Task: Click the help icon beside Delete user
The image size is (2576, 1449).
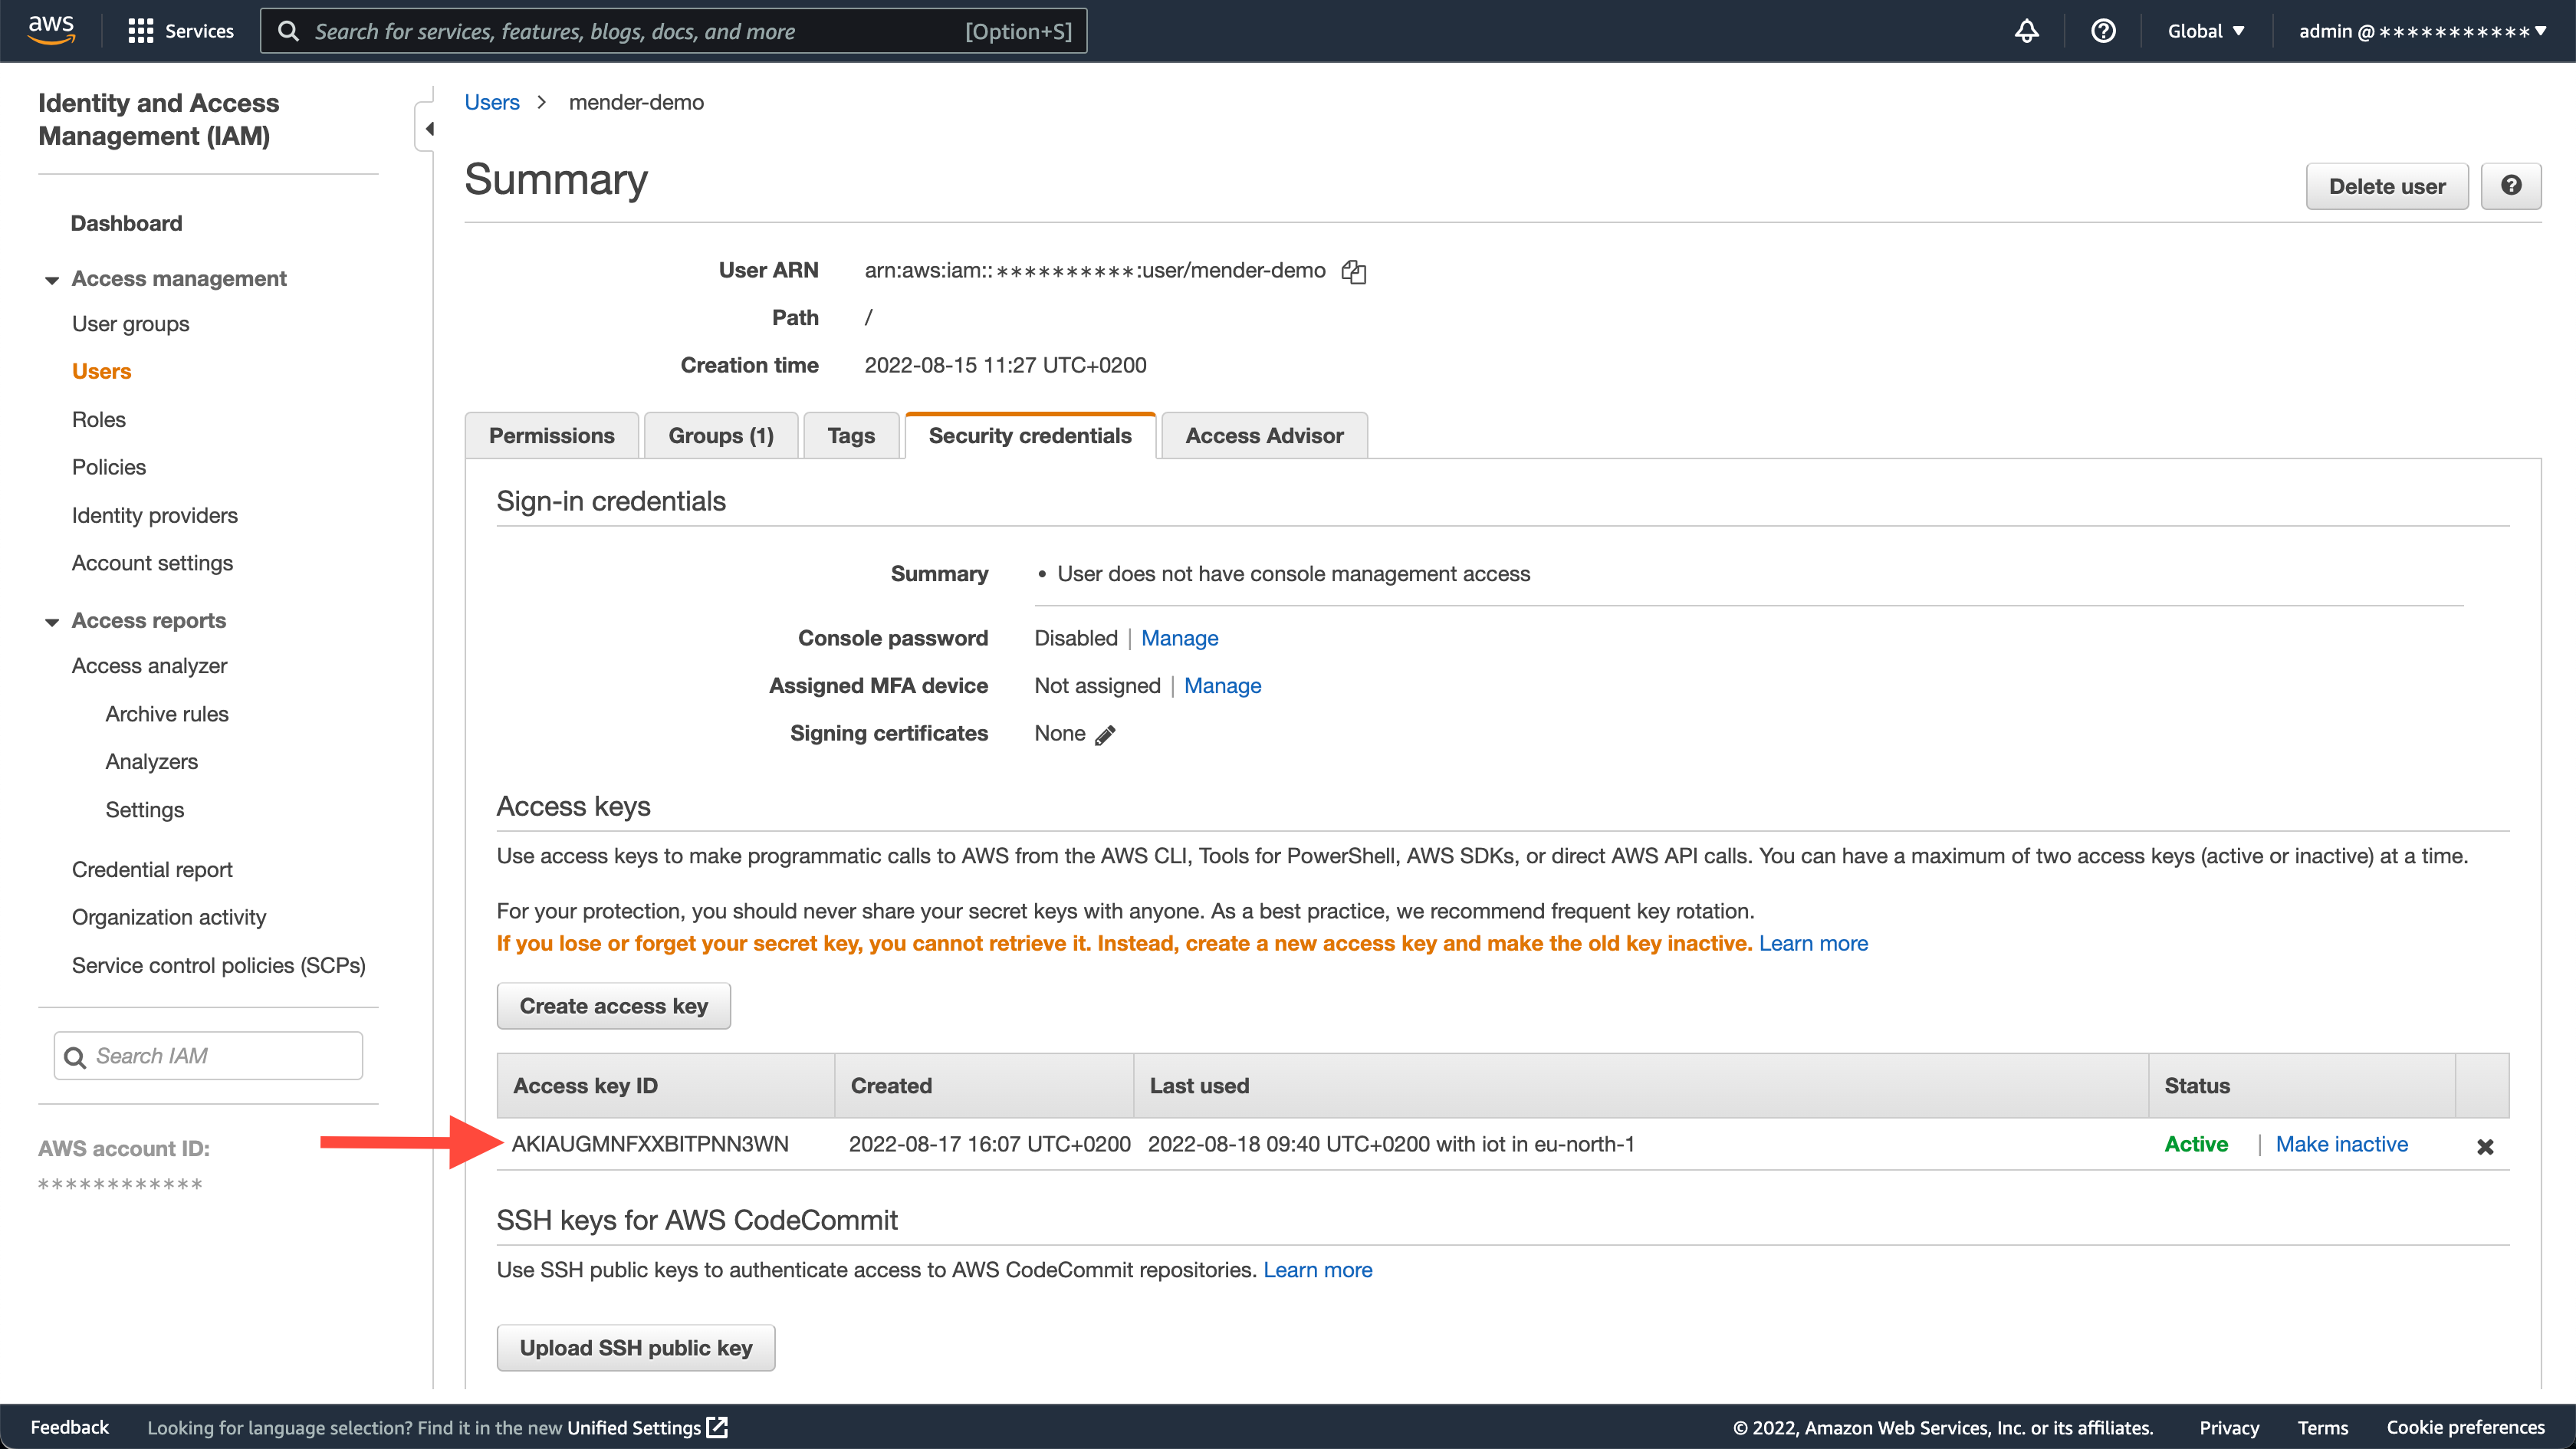Action: [2511, 186]
